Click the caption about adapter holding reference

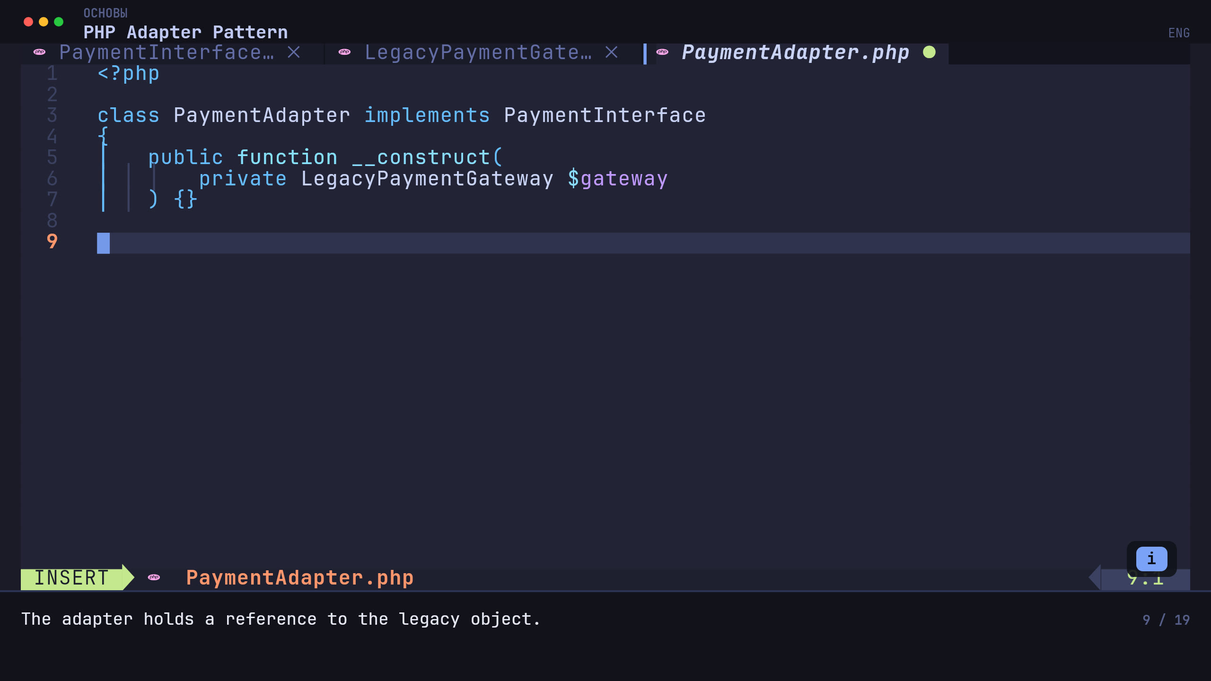[281, 620]
